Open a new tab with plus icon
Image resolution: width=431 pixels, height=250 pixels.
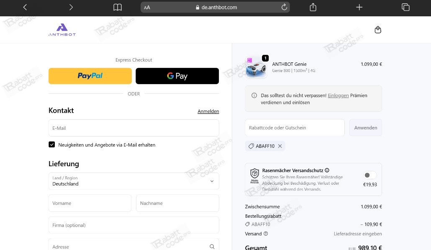point(359,7)
